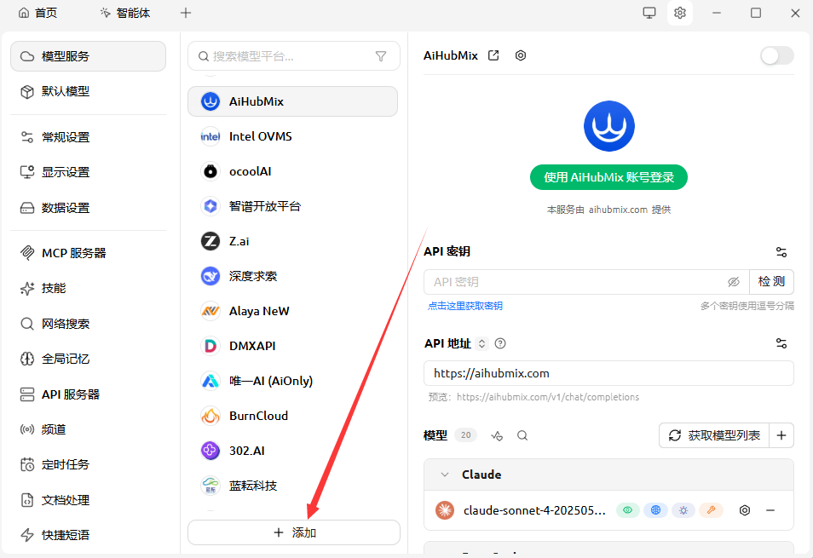Open API 服务器 settings
The width and height of the screenshot is (813, 558).
[88, 394]
